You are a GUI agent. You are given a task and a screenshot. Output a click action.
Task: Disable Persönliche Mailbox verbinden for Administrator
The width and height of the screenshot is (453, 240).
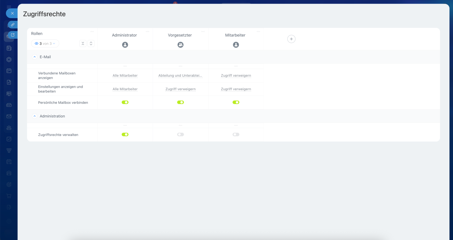click(x=125, y=102)
